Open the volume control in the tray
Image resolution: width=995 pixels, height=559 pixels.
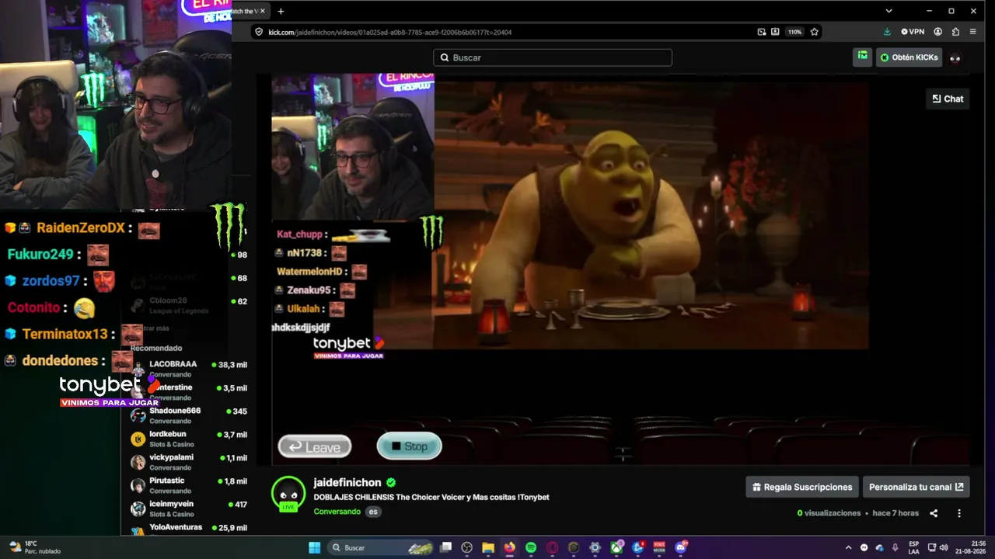coord(944,547)
